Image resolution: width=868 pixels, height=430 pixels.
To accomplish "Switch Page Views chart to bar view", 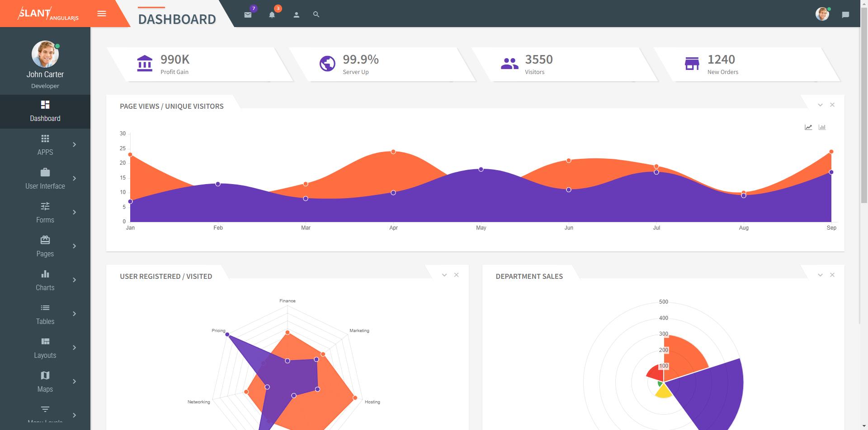I will pyautogui.click(x=822, y=127).
